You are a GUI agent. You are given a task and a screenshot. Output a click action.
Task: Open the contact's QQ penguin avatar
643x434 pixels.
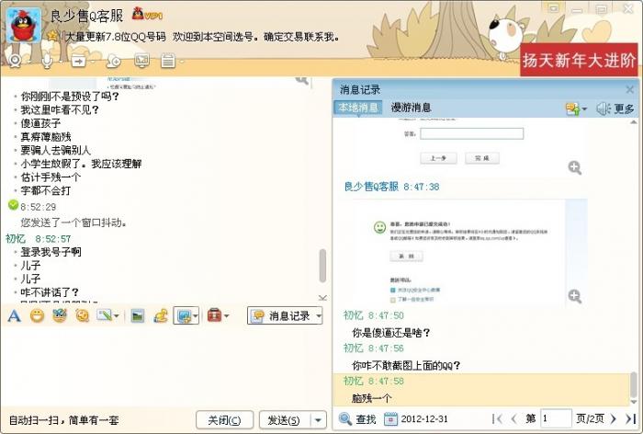(x=24, y=25)
